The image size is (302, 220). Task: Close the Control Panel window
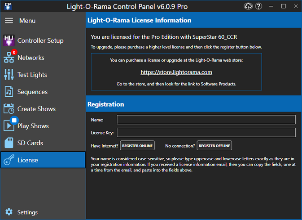tap(296, 6)
